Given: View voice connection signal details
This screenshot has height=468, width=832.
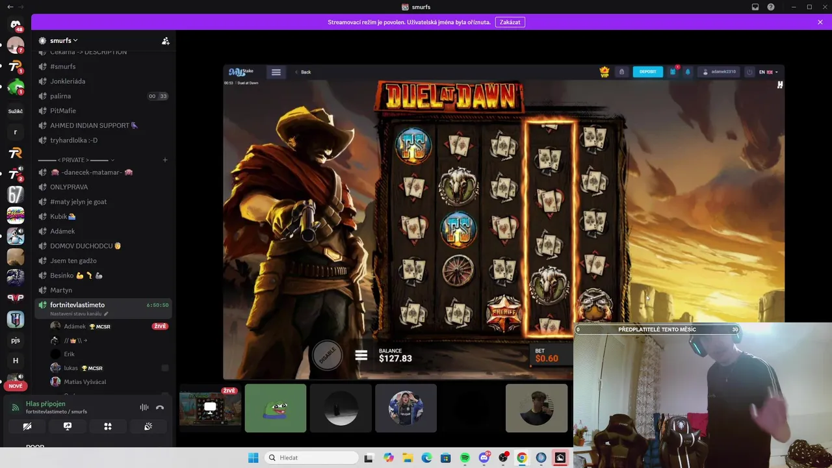Looking at the screenshot, I should pyautogui.click(x=16, y=408).
